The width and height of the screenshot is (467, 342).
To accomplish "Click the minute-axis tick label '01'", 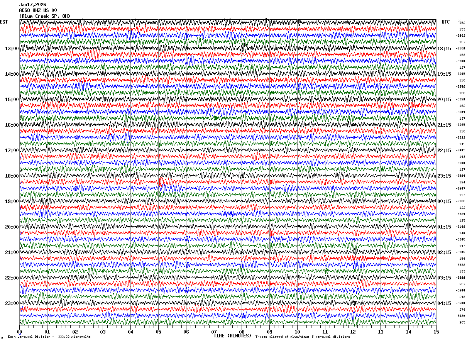I will [47, 332].
